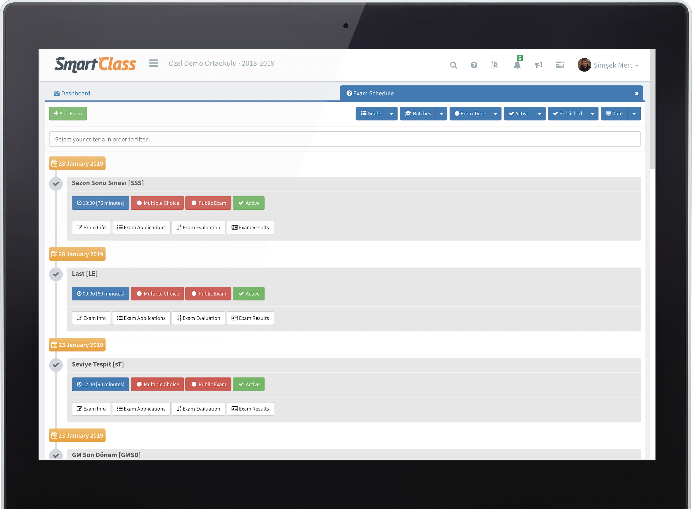Open the Şimşek Mert user dropdown
692x509 pixels.
click(616, 65)
